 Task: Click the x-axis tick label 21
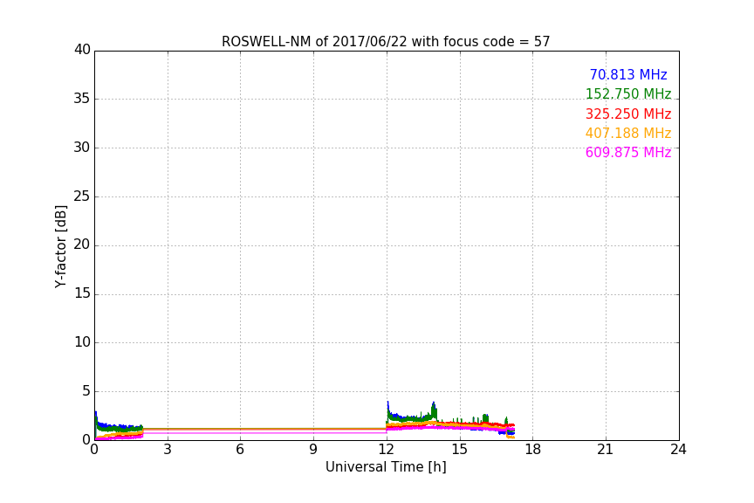[606, 450]
